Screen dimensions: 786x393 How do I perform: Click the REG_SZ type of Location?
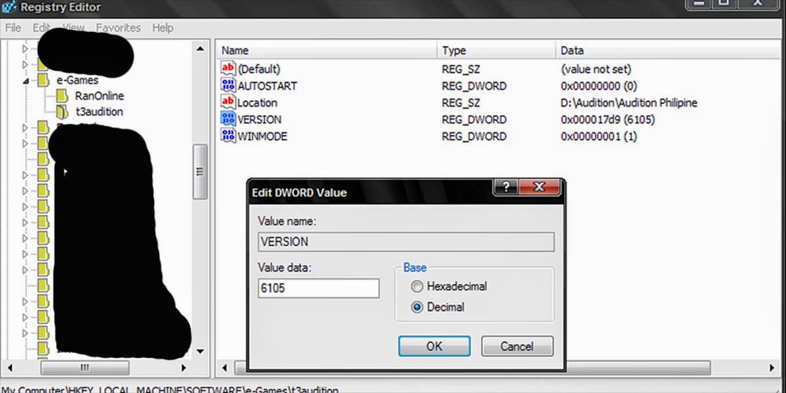(x=461, y=103)
